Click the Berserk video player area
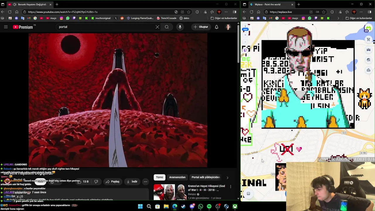 pyautogui.click(x=118, y=100)
